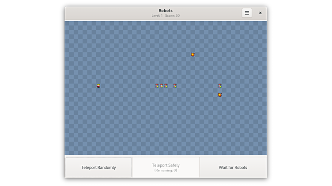Click the bottom-right corner cell of the board

pyautogui.click(x=264, y=153)
